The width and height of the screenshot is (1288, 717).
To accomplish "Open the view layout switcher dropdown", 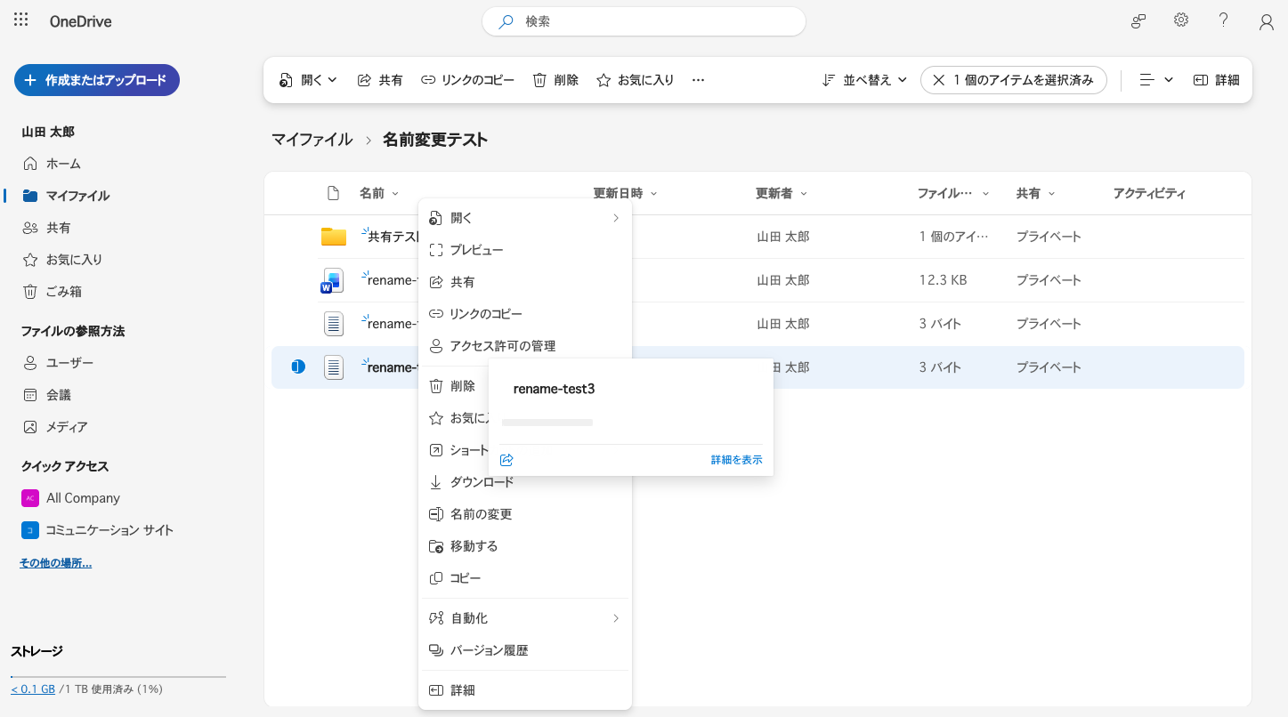I will tap(1156, 80).
